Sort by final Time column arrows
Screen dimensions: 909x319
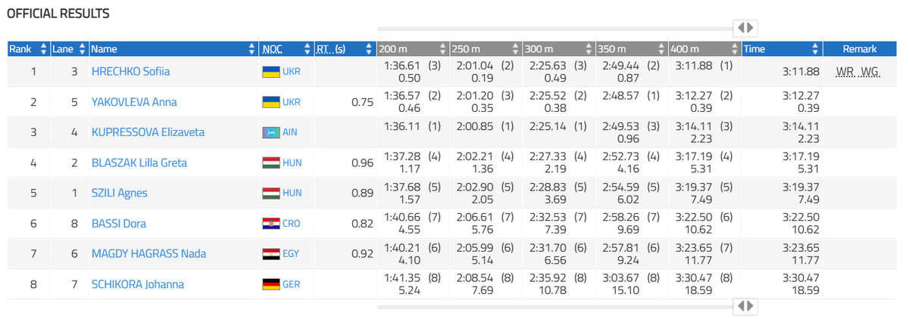tap(815, 49)
